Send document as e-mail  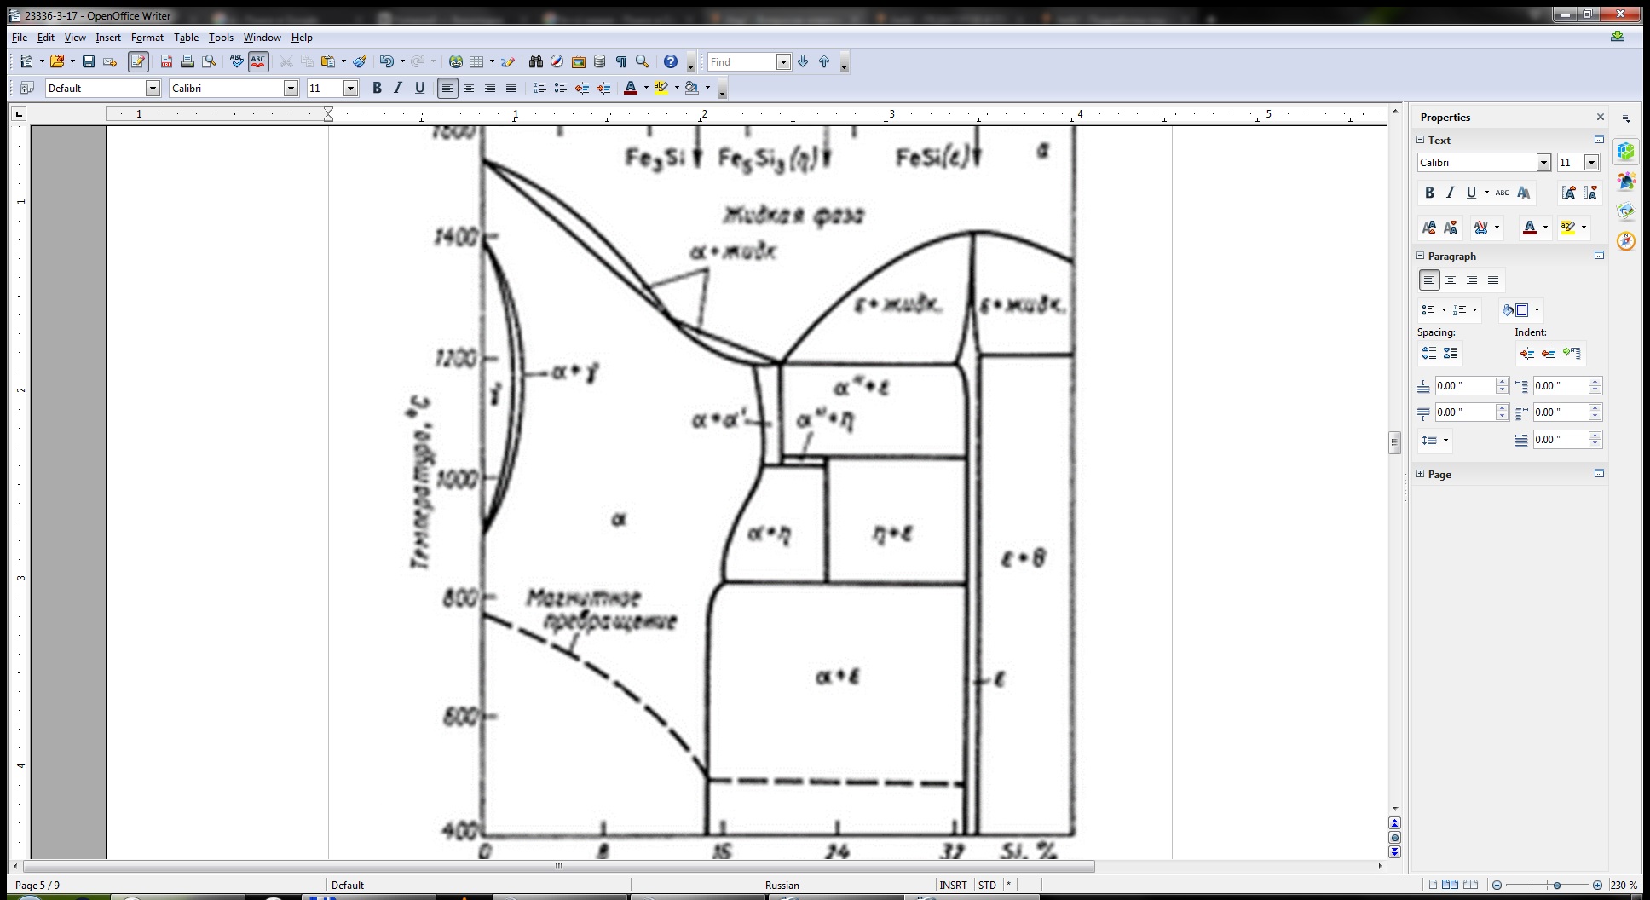pos(110,61)
